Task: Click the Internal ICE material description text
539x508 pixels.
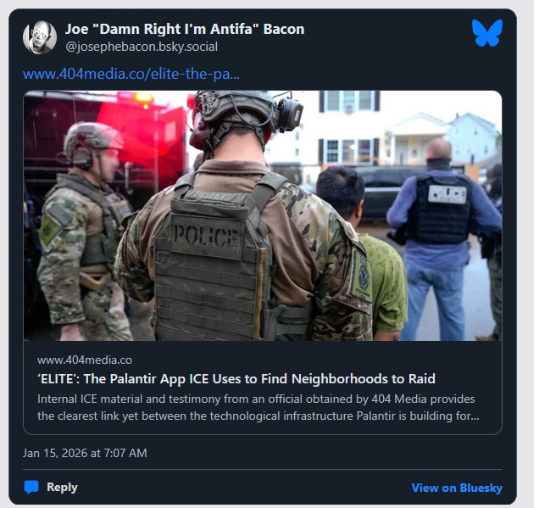Action: coord(258,408)
